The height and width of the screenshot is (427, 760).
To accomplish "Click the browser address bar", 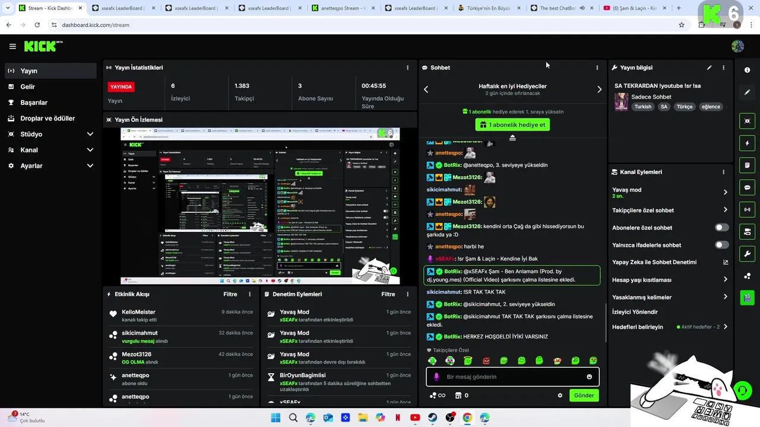I will point(363,25).
